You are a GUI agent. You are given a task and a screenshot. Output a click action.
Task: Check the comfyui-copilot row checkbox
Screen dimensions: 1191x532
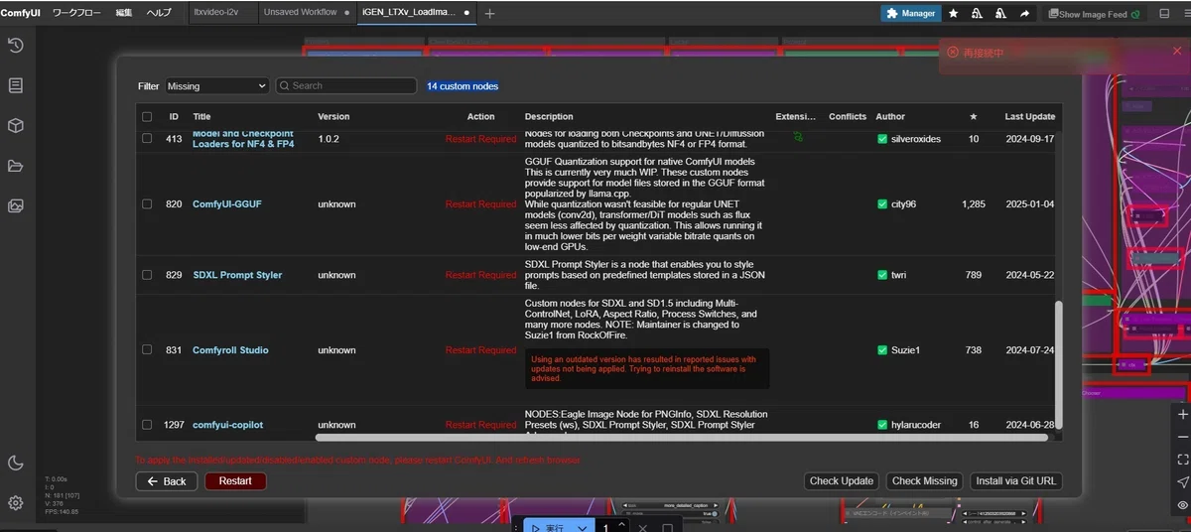tap(147, 425)
